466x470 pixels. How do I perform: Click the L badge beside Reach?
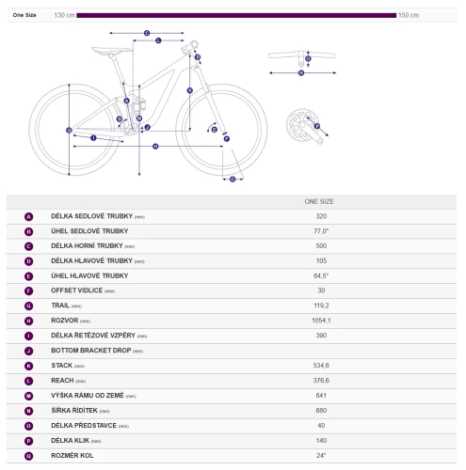tap(28, 381)
